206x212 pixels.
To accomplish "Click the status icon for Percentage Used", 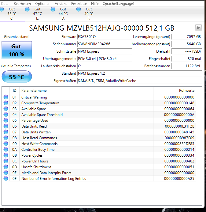I will 6,120.
